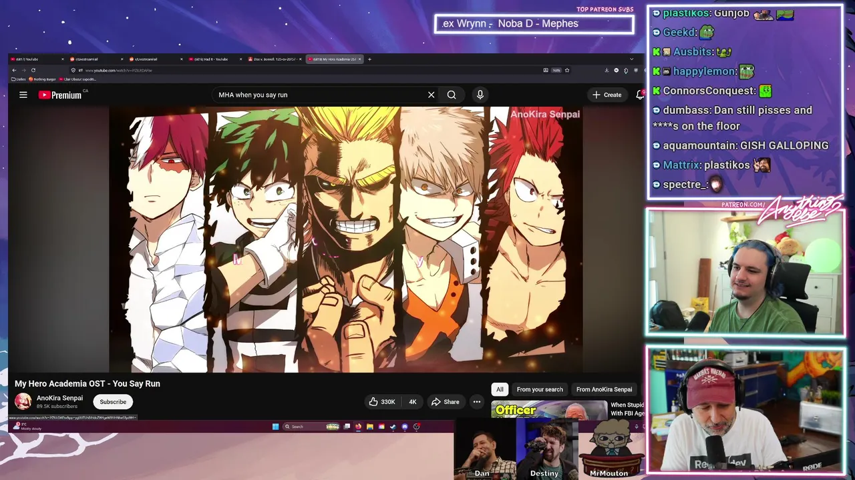Click chat username ConnorsConquest
Image resolution: width=855 pixels, height=480 pixels.
pyautogui.click(x=709, y=91)
